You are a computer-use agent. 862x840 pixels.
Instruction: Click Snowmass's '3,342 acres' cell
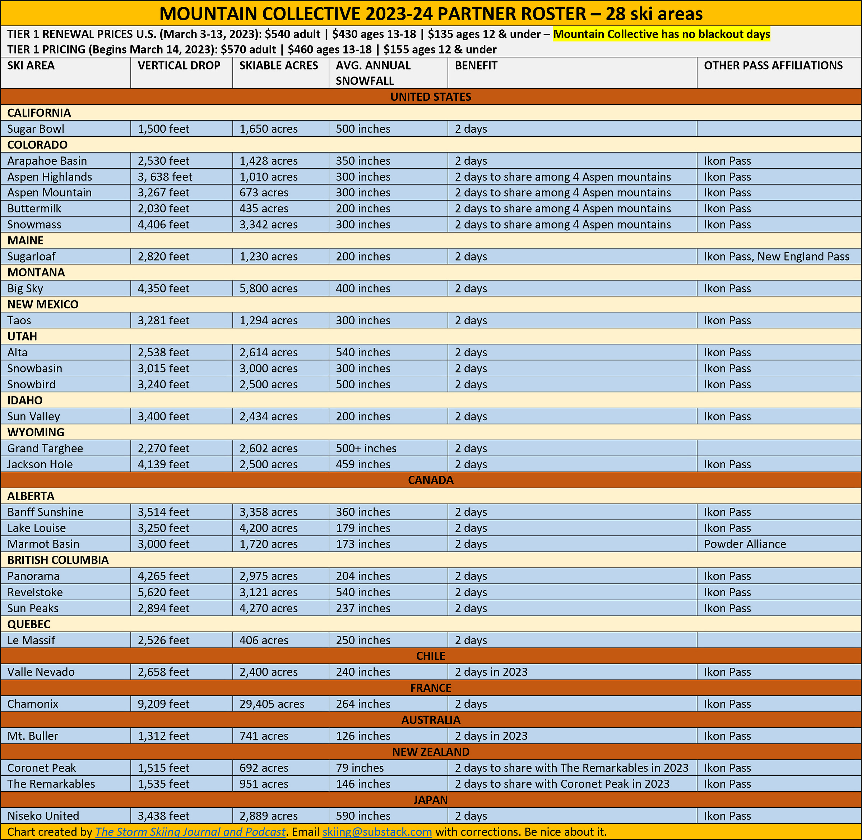[x=281, y=224]
